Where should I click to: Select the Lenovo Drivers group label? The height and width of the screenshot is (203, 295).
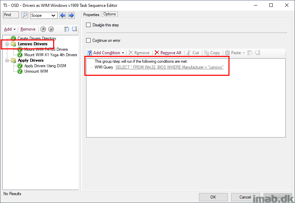pyautogui.click(x=33, y=44)
